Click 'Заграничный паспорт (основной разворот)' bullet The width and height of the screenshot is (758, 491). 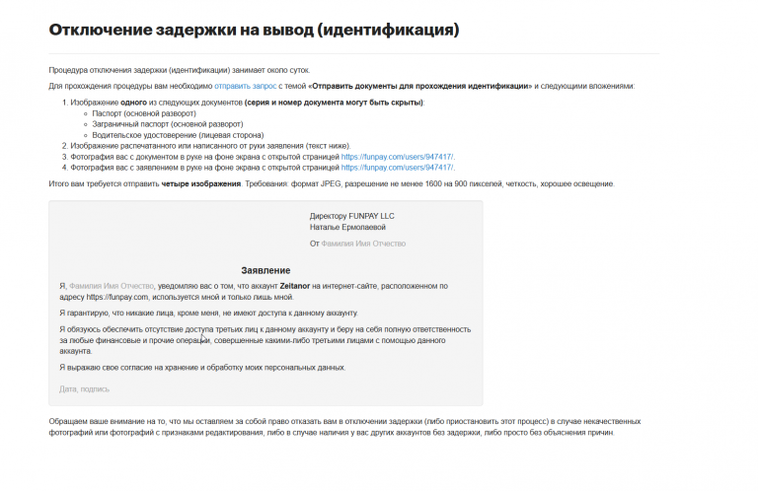coord(167,124)
